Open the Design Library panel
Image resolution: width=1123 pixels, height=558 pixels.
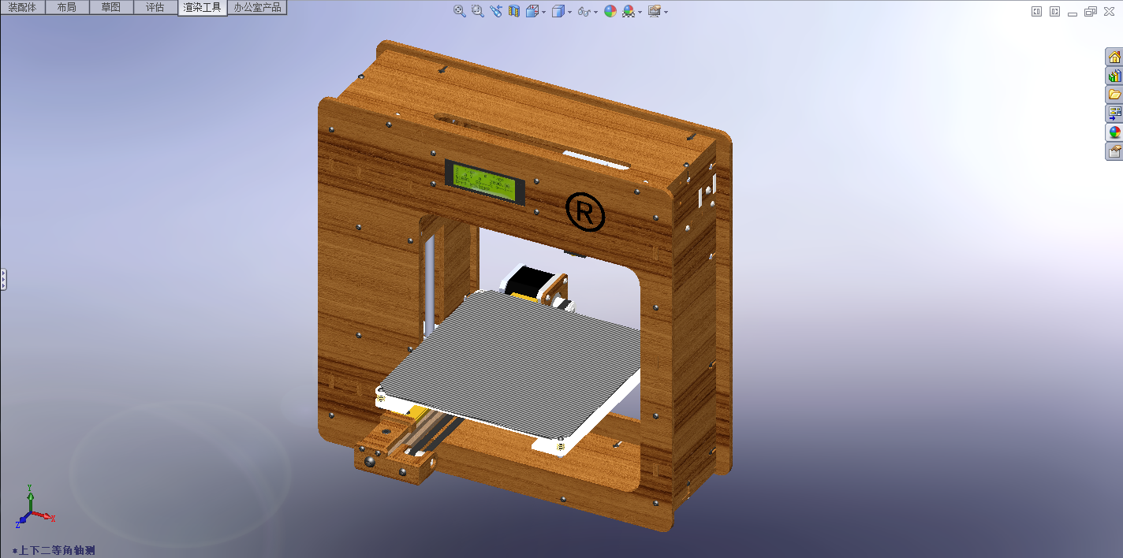(x=1114, y=76)
